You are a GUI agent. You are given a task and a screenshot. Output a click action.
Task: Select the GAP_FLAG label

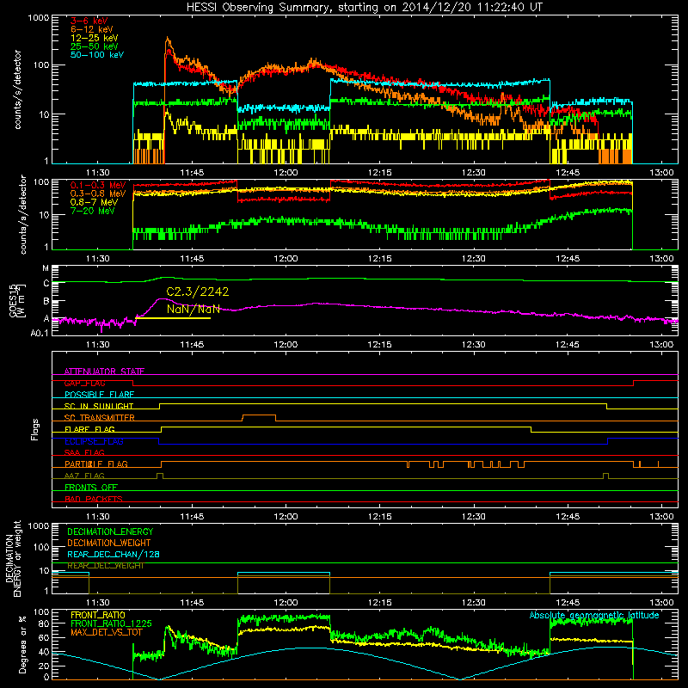tap(84, 383)
